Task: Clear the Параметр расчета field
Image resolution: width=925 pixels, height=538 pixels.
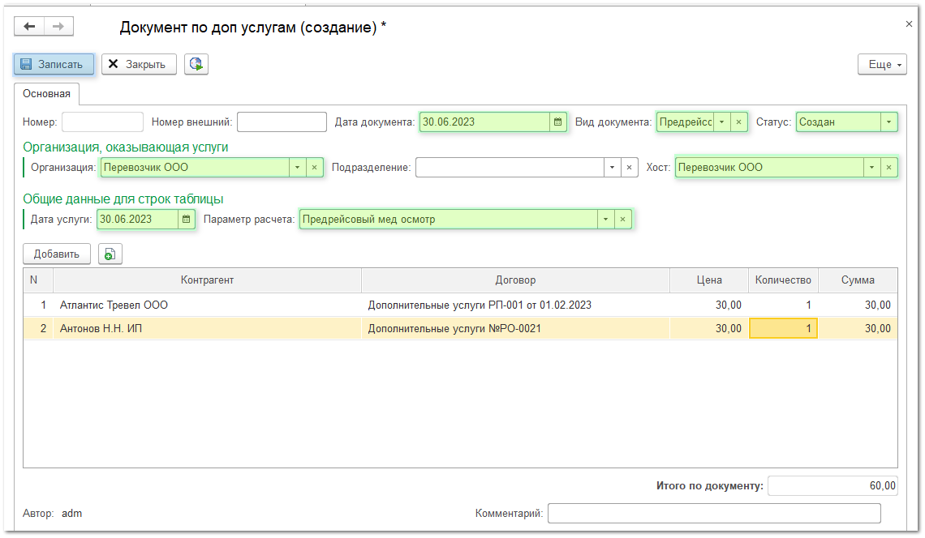Action: [623, 220]
